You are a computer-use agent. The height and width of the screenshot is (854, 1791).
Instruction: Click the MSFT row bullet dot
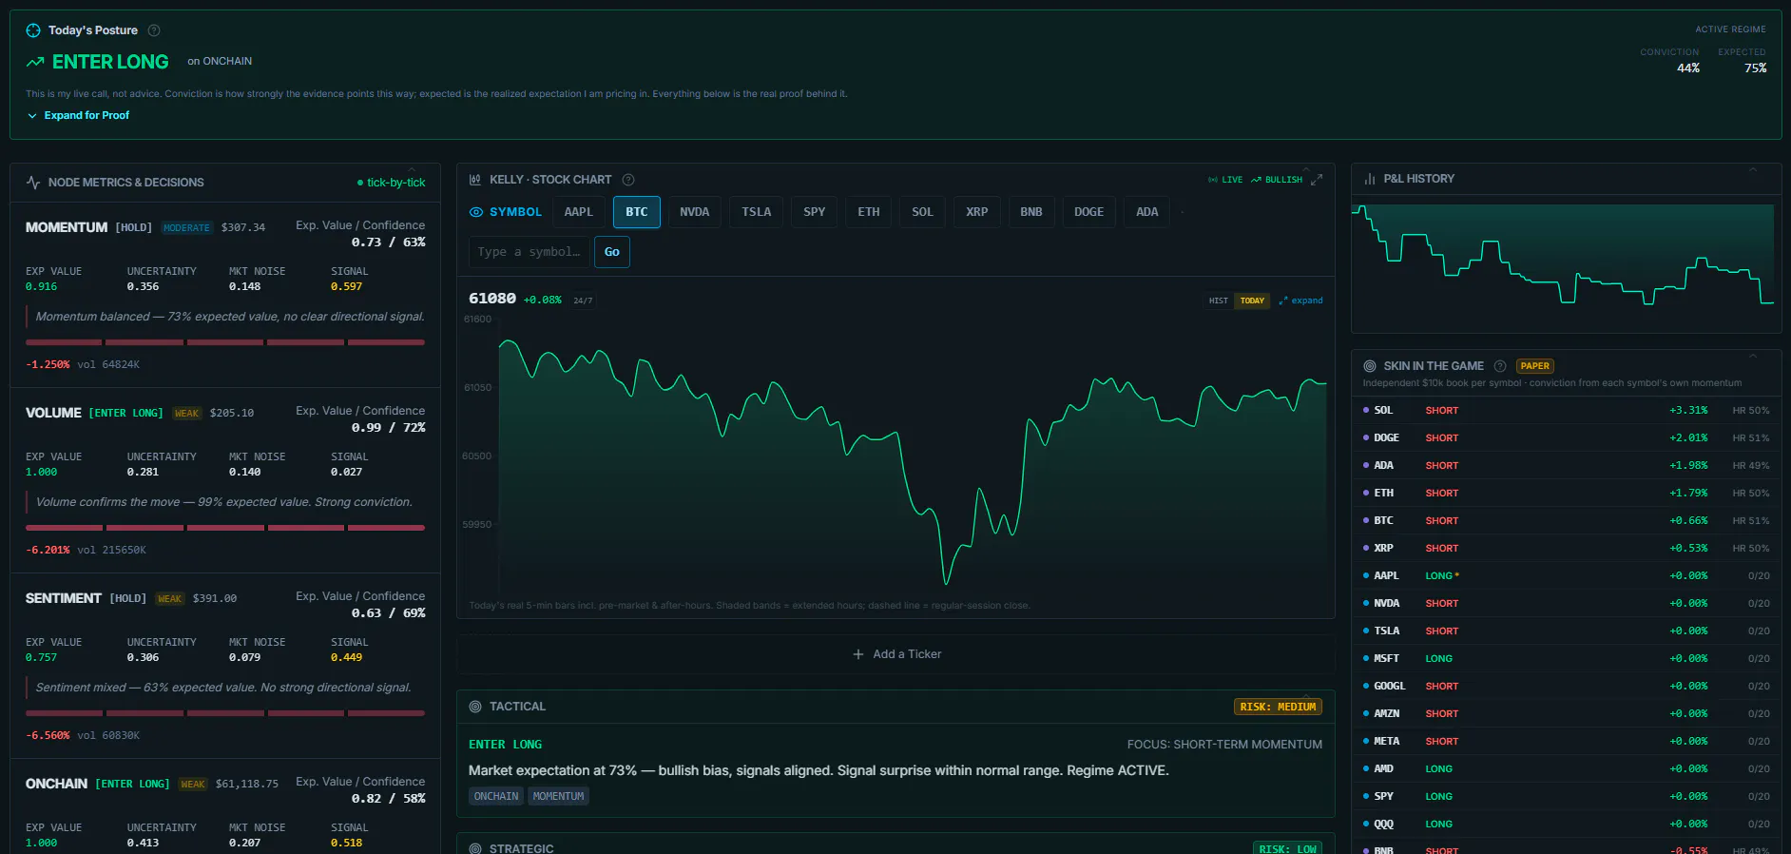1366,659
